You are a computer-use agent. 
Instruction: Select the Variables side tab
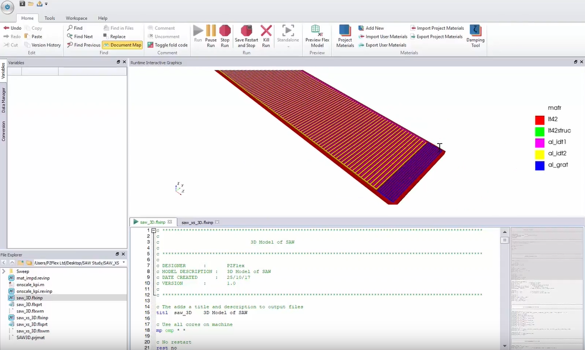[x=3, y=71]
